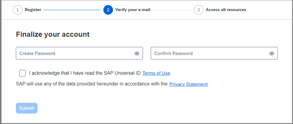Select the Verify your e-mail step
The image size is (293, 124).
click(x=133, y=10)
